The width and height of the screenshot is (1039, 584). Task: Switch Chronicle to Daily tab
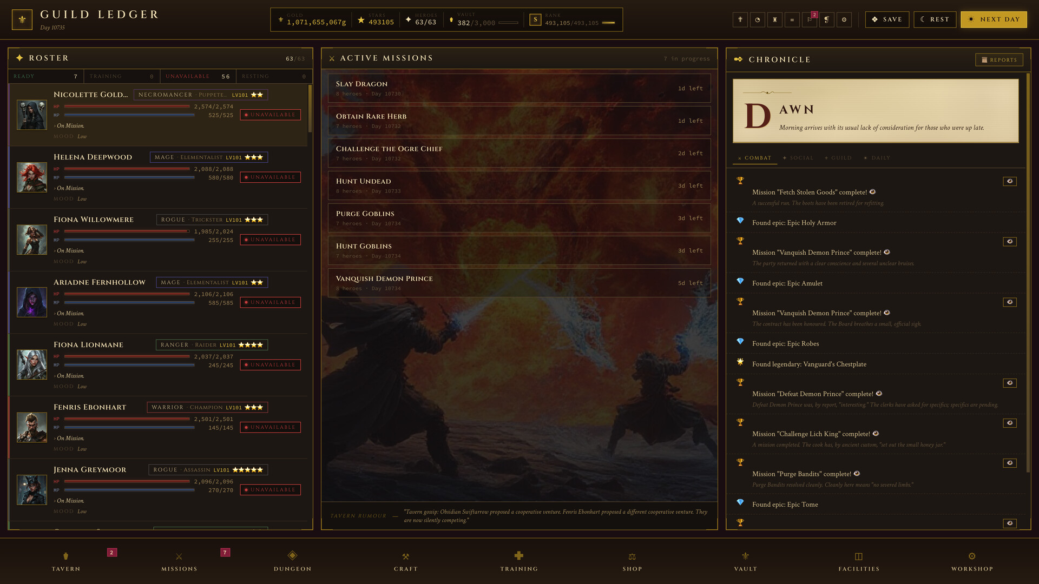click(877, 158)
